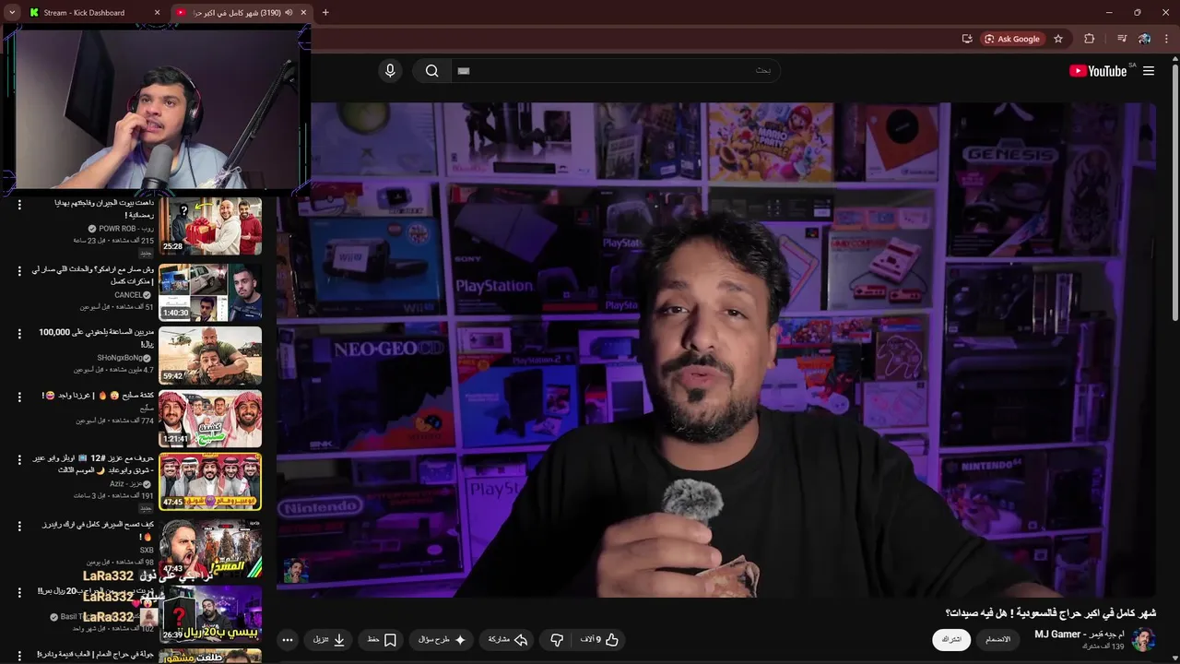Close the Stream - Kick Dashboard tab
1180x664 pixels.
pos(157,13)
